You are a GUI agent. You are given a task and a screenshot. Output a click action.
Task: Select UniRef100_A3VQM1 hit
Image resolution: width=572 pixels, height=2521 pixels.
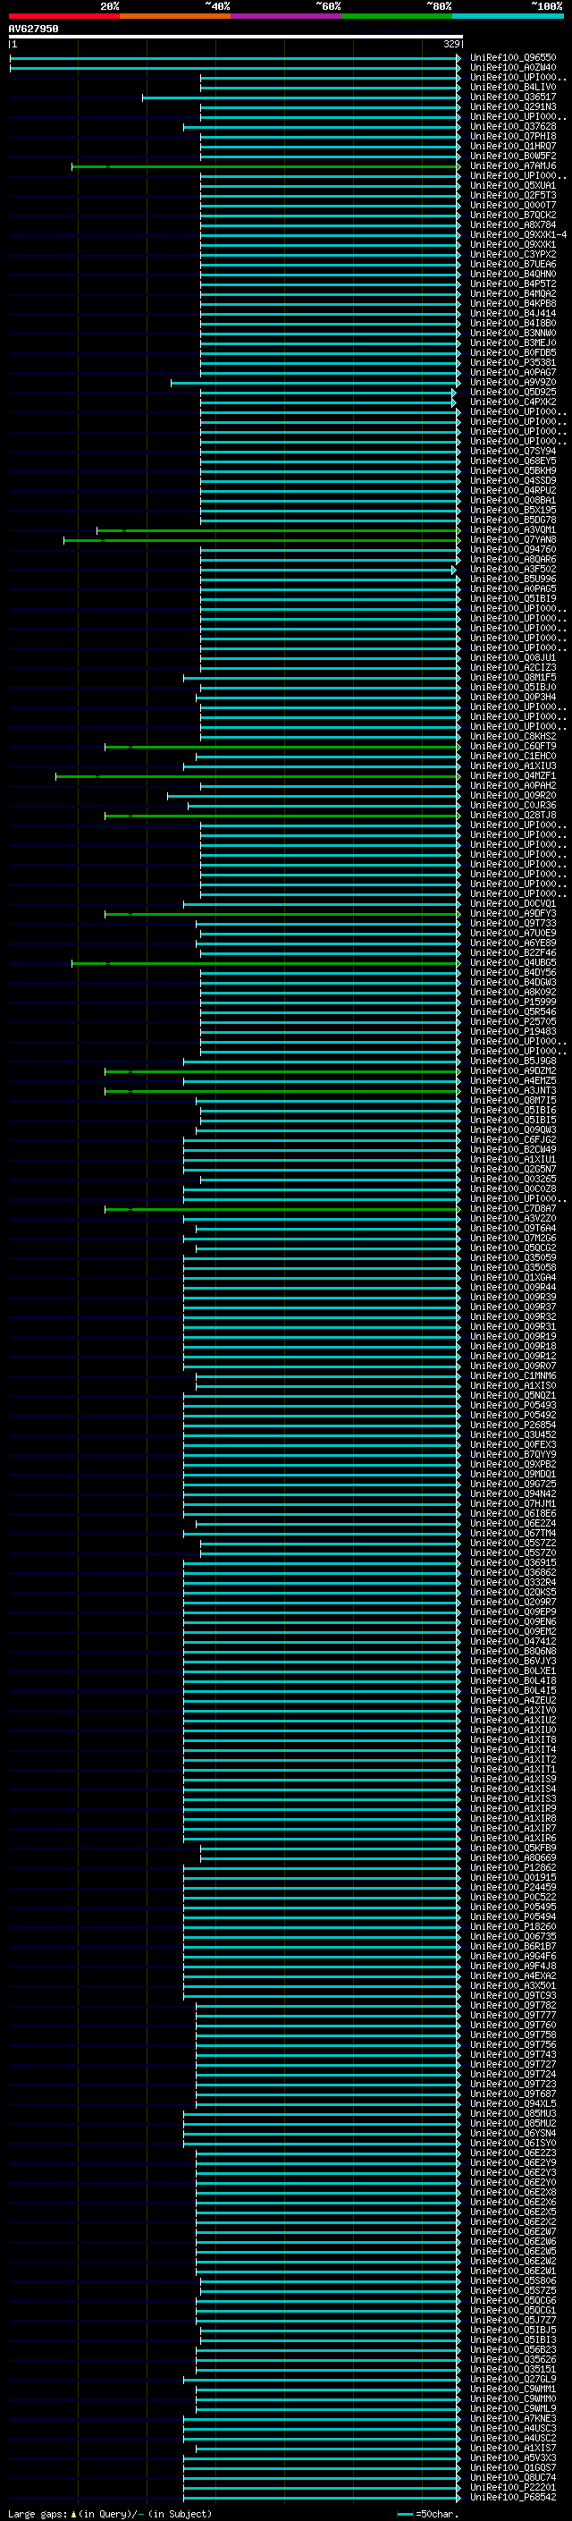point(513,530)
